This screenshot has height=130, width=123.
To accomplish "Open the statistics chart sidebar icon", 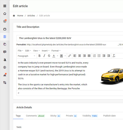I will 5,75.
